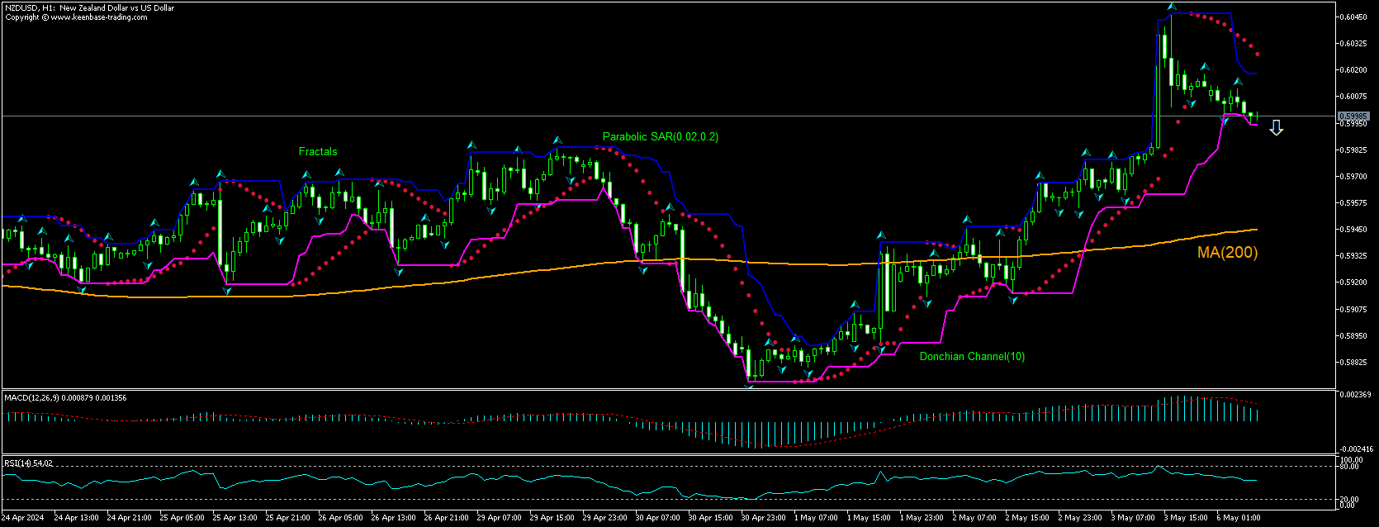Click the white down arrow signal icon
This screenshot has height=527, width=1379.
tap(1276, 127)
